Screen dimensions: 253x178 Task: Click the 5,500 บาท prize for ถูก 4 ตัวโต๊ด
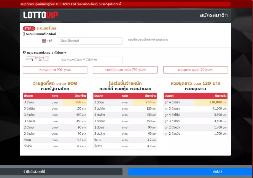click(220, 115)
